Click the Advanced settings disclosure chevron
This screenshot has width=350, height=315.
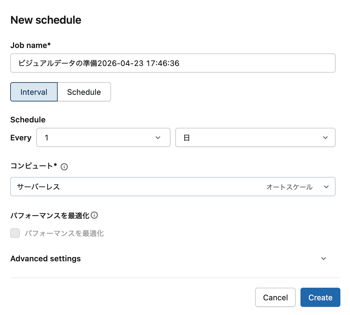point(323,258)
